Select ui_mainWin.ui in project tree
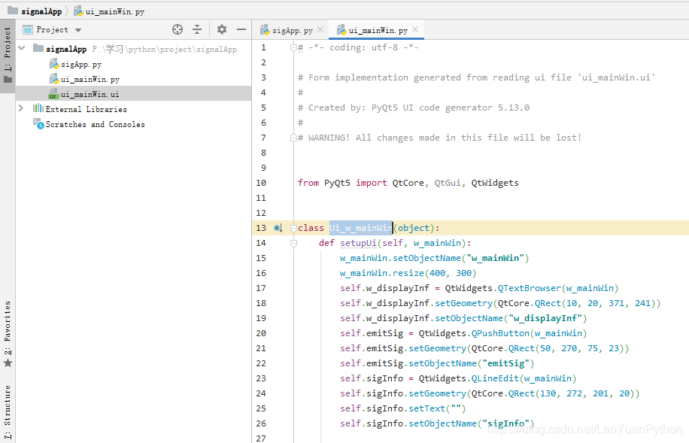This screenshot has height=443, width=689. point(134,93)
